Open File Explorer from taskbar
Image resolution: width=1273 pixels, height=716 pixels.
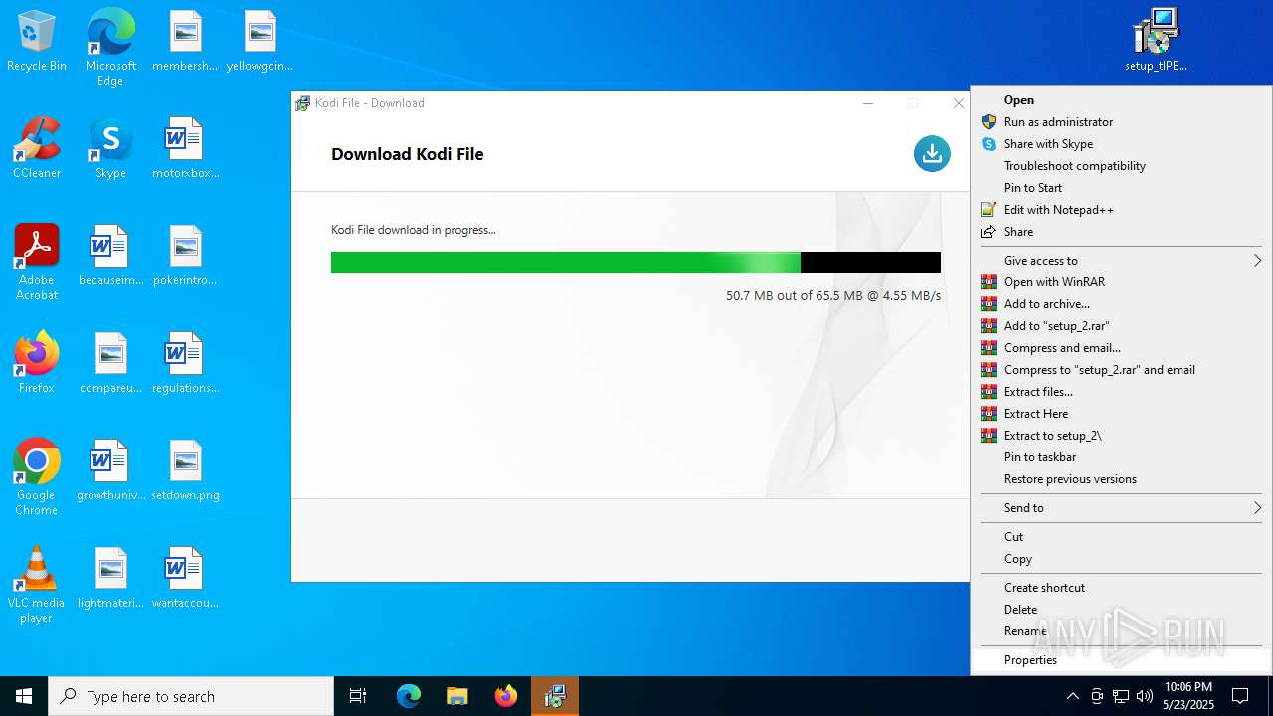(x=457, y=696)
